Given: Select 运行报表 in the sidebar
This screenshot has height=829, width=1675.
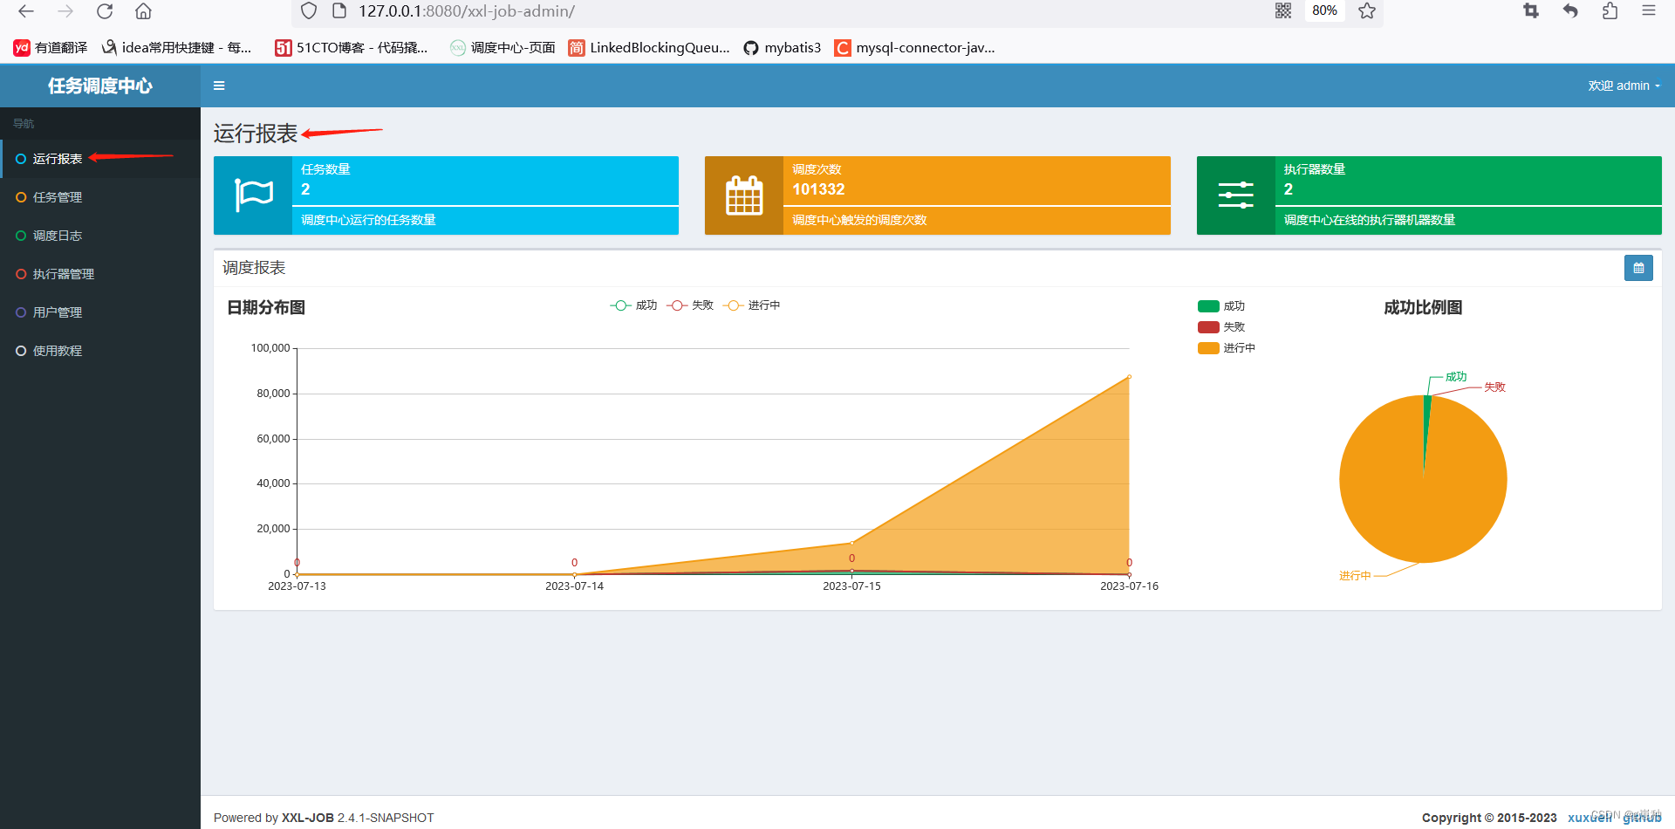Looking at the screenshot, I should (100, 159).
